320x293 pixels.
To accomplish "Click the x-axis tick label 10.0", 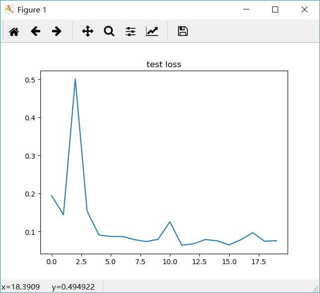I will point(170,262).
